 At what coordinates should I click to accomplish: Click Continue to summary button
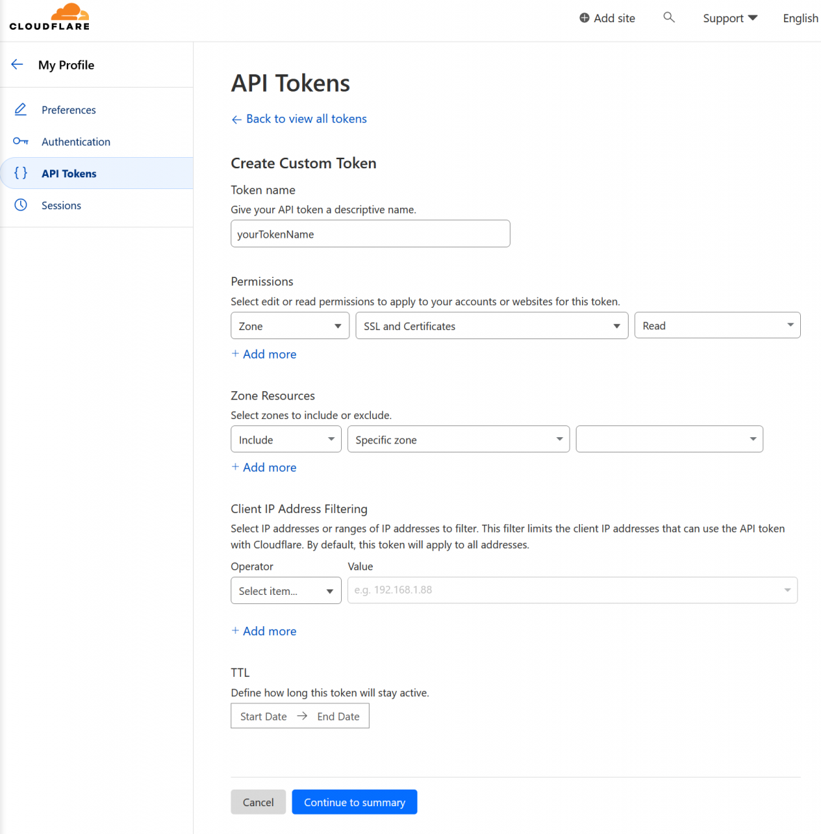(354, 802)
